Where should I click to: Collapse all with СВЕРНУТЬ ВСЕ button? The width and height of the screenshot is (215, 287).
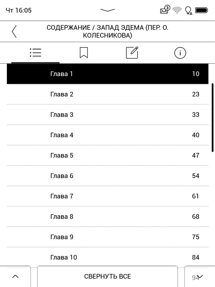tap(107, 276)
